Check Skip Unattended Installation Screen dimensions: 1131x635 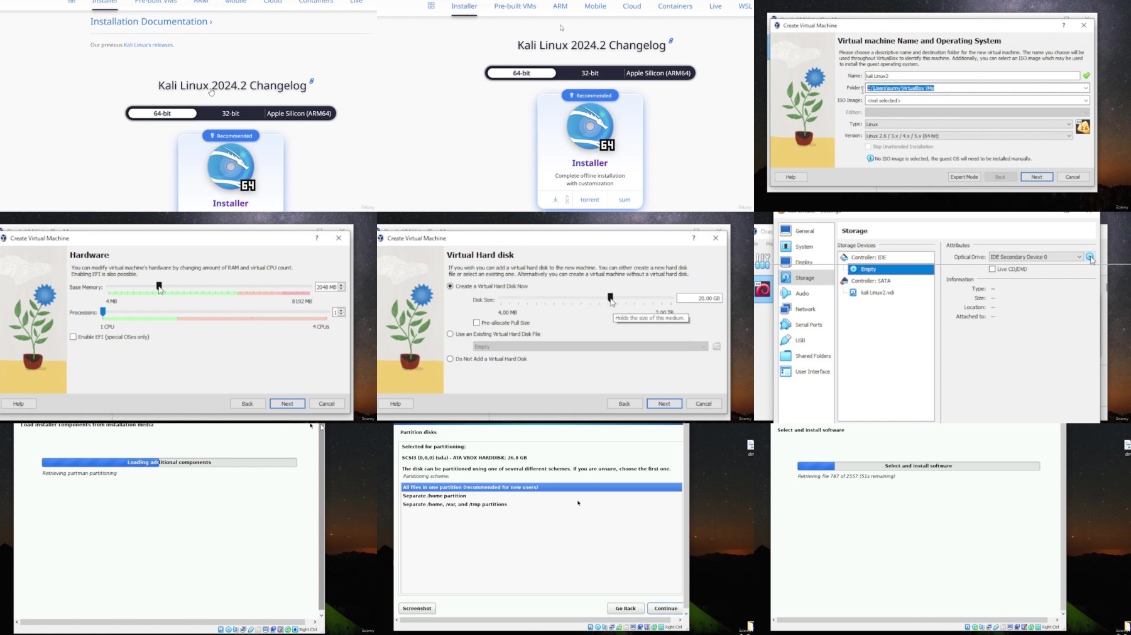(868, 147)
